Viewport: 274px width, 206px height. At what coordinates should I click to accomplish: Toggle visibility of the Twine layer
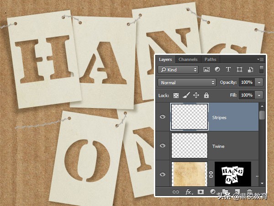point(163,146)
